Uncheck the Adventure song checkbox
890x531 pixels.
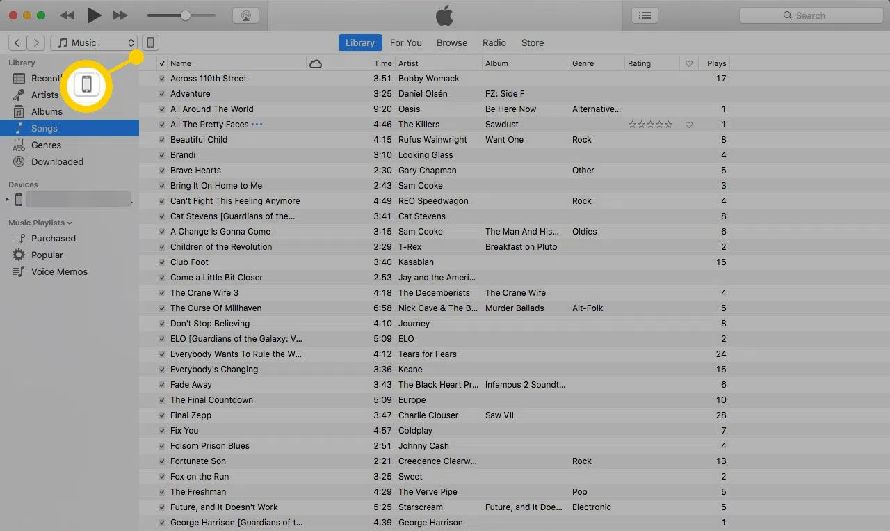point(161,94)
